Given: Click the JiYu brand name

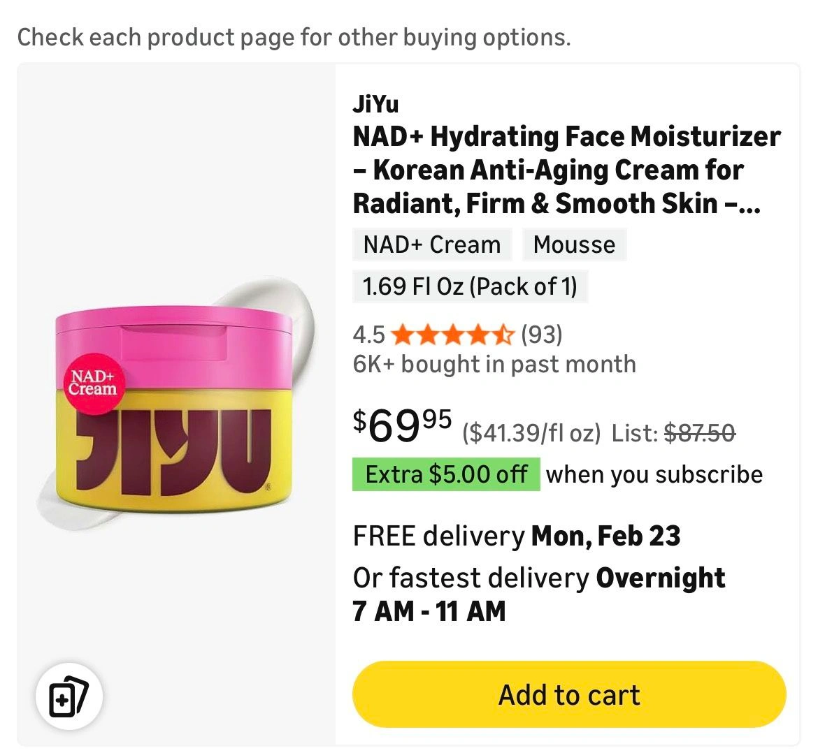Looking at the screenshot, I should 376,104.
